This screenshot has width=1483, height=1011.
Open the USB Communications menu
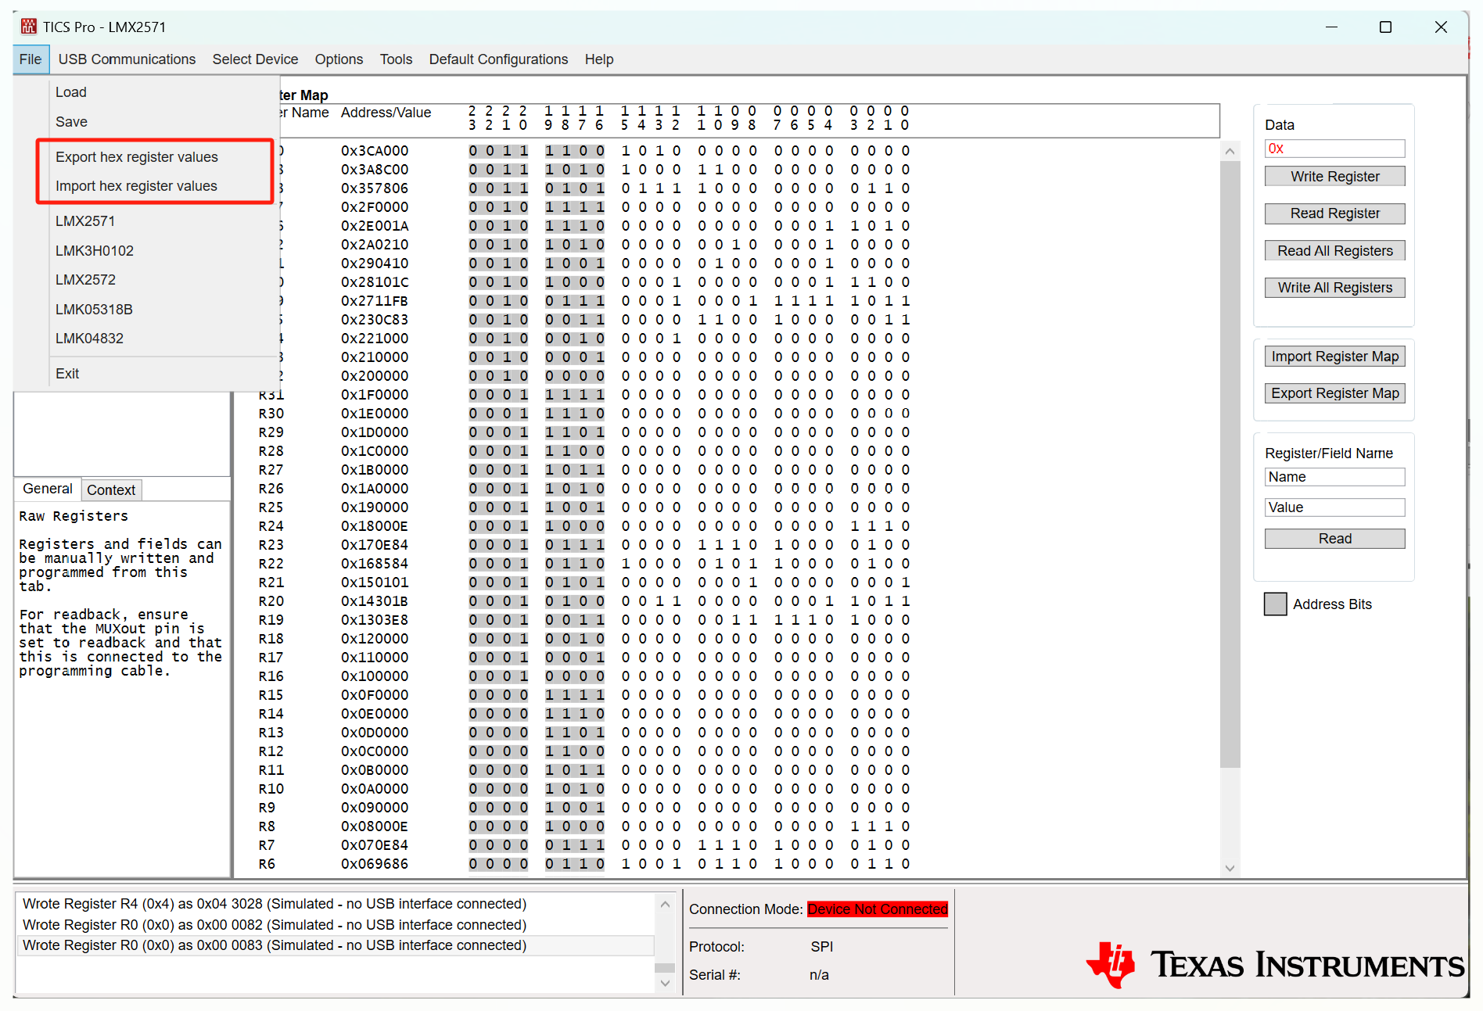127,59
